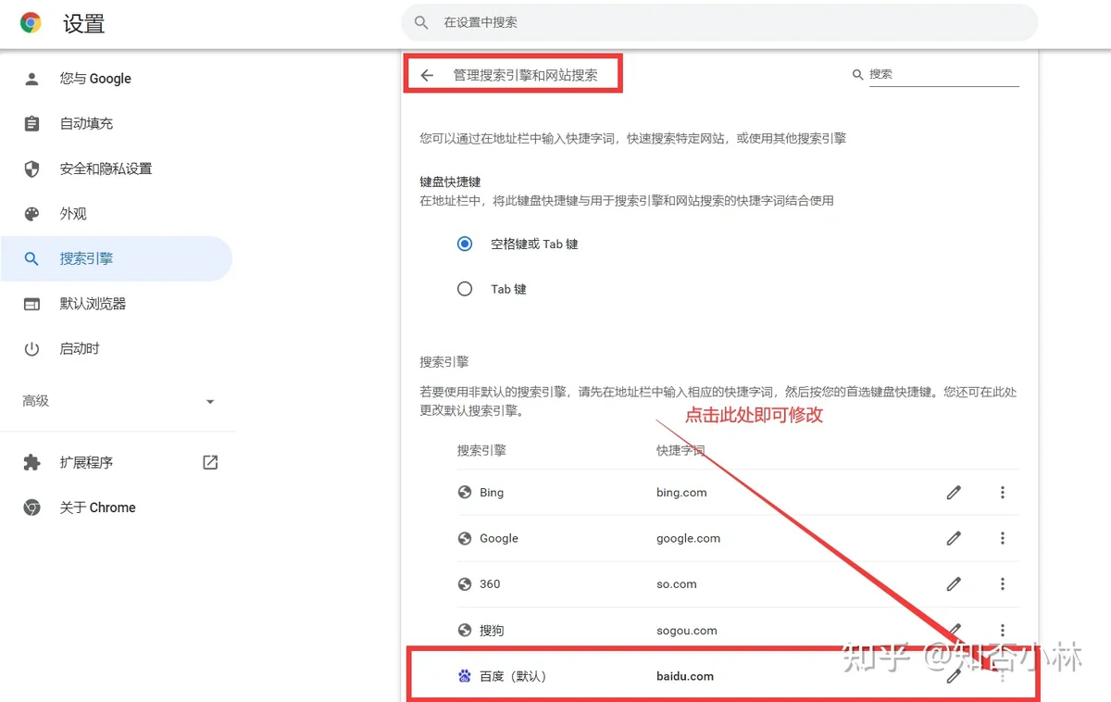Click the 管理搜索引擎和网站搜索 page title
The image size is (1111, 702).
(x=525, y=75)
